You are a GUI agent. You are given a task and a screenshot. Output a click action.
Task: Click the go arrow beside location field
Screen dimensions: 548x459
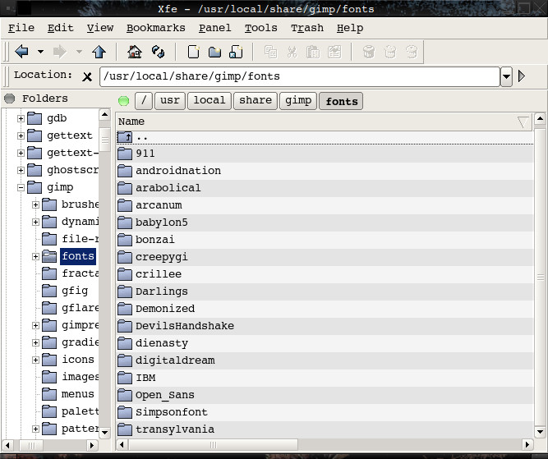pos(522,76)
